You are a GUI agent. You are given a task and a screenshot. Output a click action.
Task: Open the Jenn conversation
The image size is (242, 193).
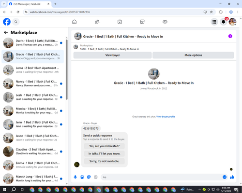(32, 124)
